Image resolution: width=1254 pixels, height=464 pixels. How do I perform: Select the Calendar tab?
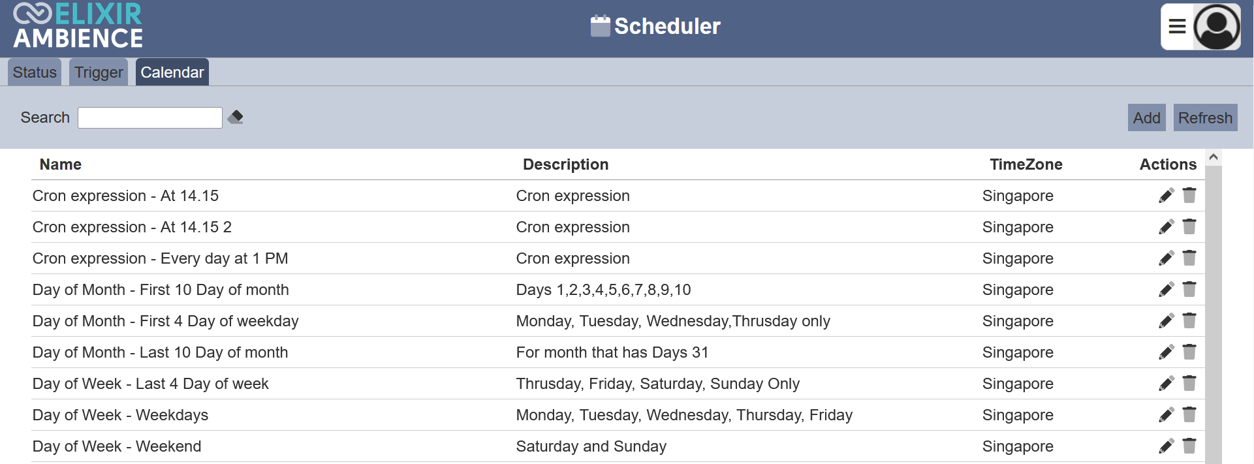(172, 72)
